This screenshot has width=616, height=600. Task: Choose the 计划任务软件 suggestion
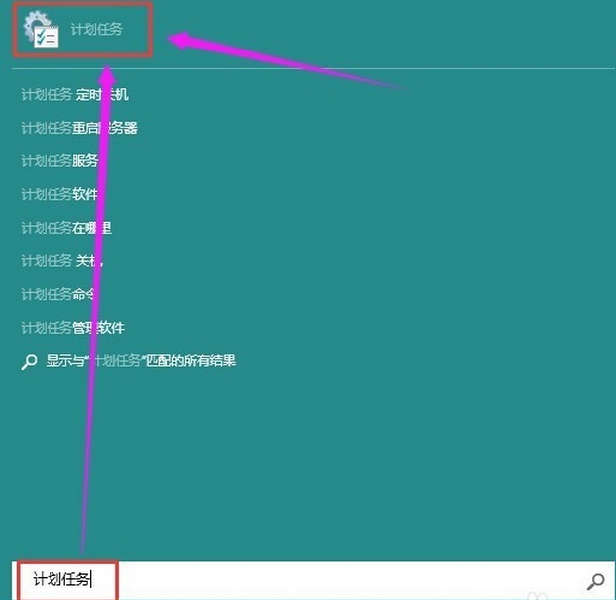(x=59, y=194)
